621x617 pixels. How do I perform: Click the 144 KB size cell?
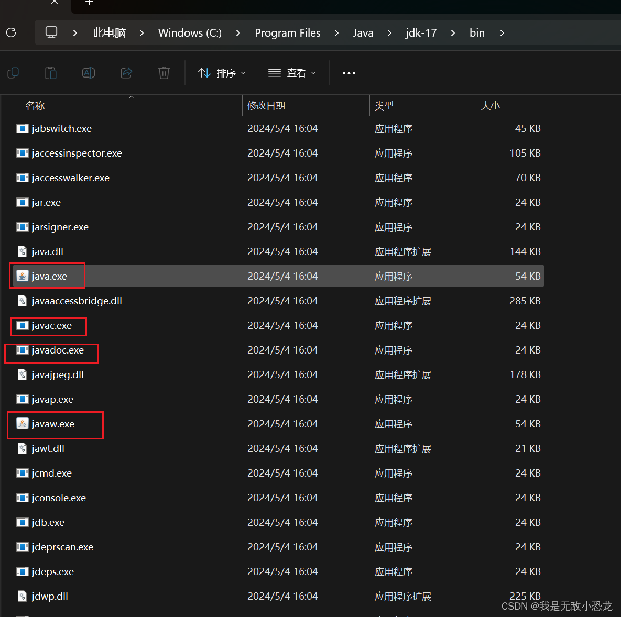click(525, 251)
